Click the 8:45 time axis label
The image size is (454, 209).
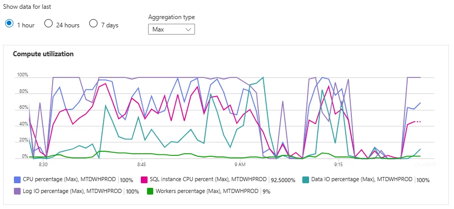(x=141, y=165)
